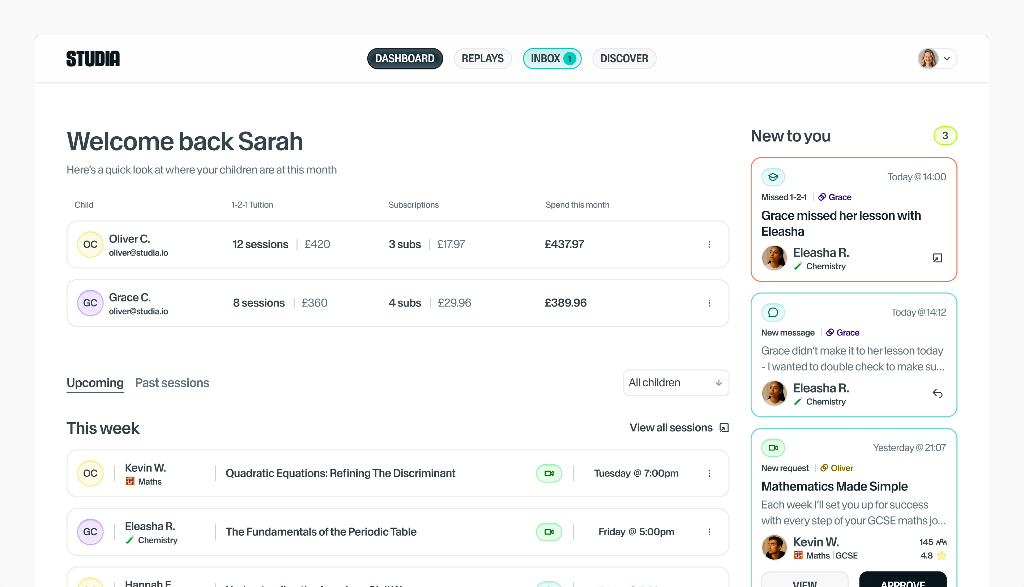Viewport: 1024px width, 587px height.
Task: Click the 4.8 star rating for Kevin W.
Action: point(933,556)
